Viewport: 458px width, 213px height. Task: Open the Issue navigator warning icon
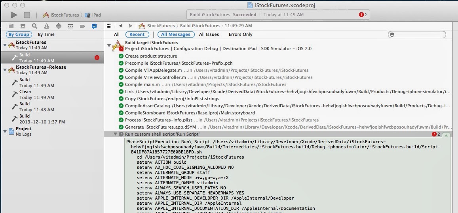coord(46,26)
